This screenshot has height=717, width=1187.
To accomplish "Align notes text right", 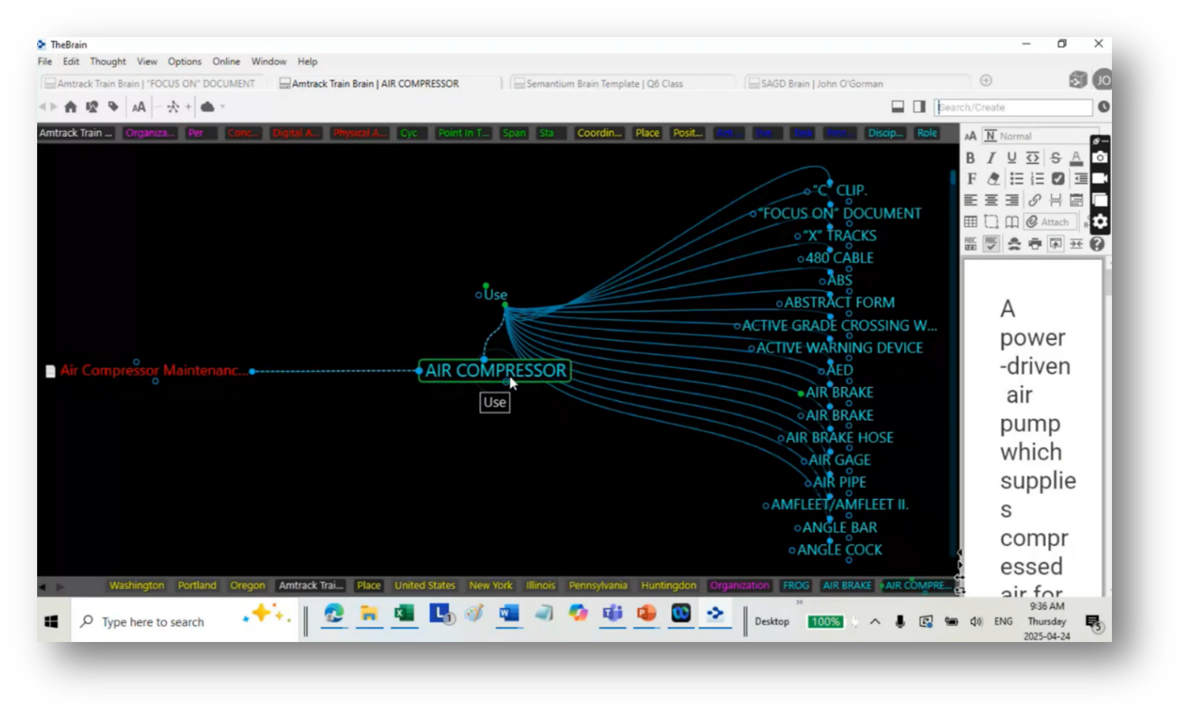I will point(1012,200).
